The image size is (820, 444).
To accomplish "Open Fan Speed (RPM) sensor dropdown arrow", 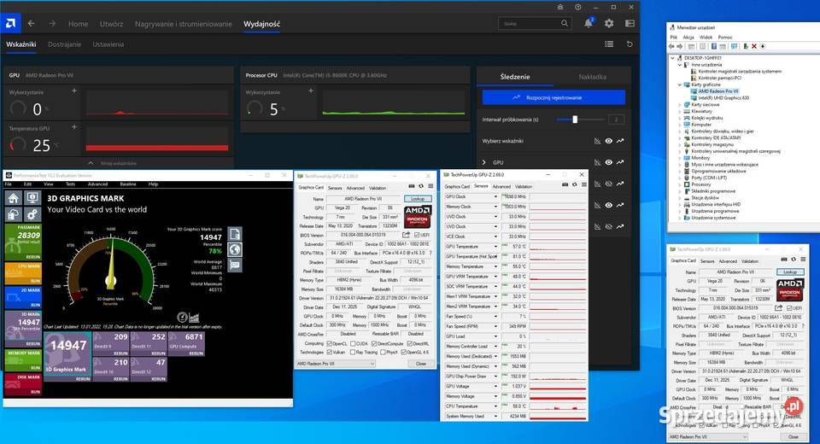I will (495, 326).
